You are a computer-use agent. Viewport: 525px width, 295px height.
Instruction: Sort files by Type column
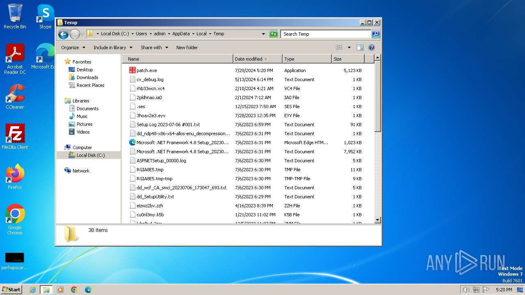tap(307, 59)
